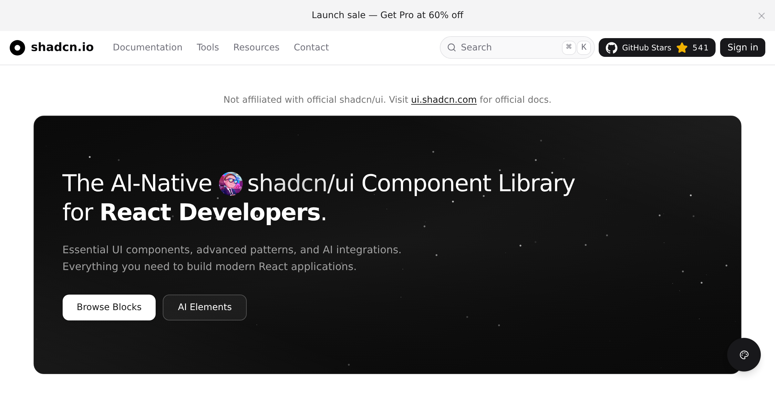Expand the Resources navigation menu

tap(256, 47)
